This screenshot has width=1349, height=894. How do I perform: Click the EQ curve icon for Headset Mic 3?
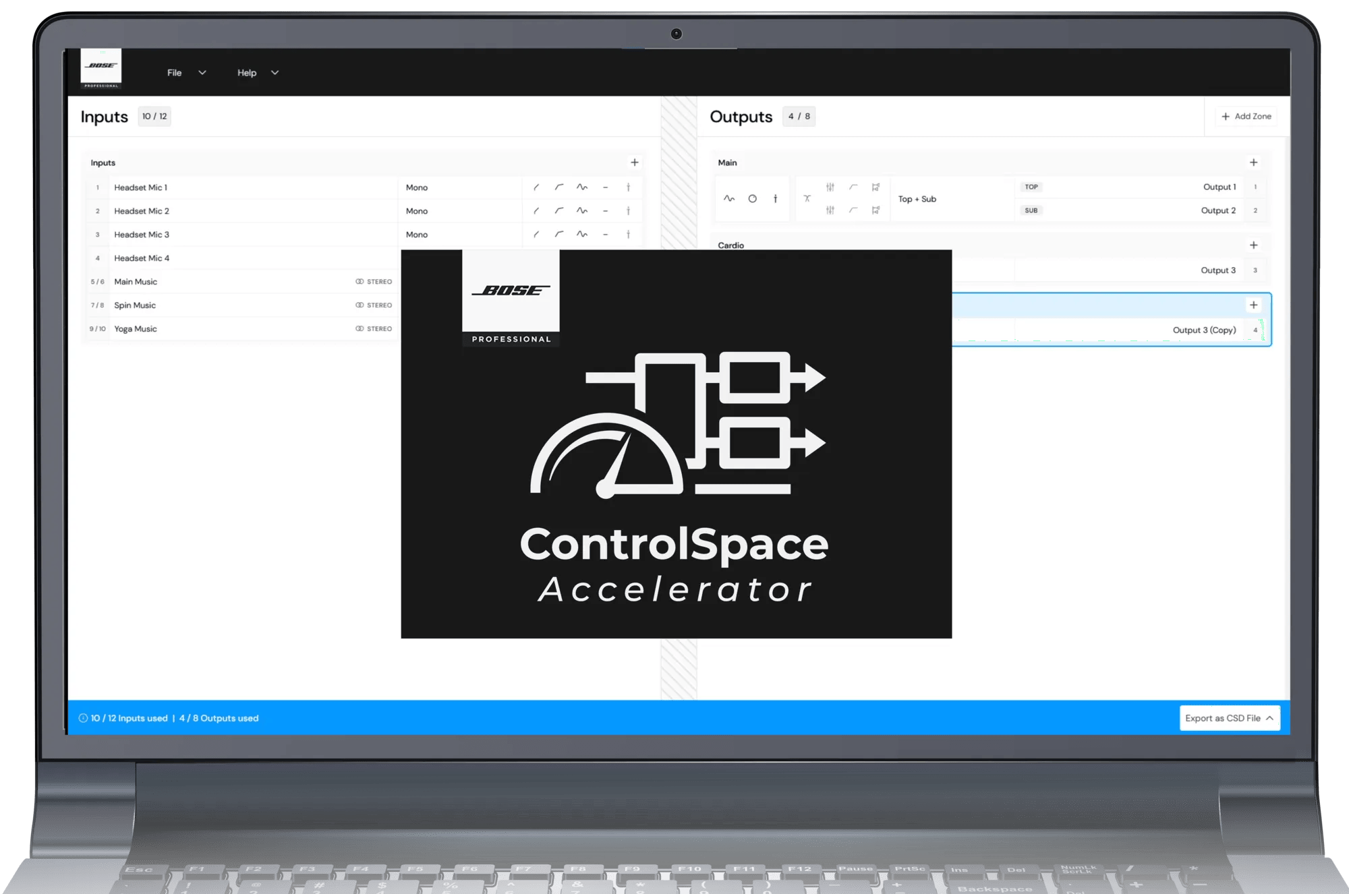581,235
